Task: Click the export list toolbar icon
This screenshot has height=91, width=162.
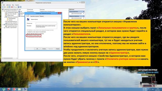Action: click(16, 7)
